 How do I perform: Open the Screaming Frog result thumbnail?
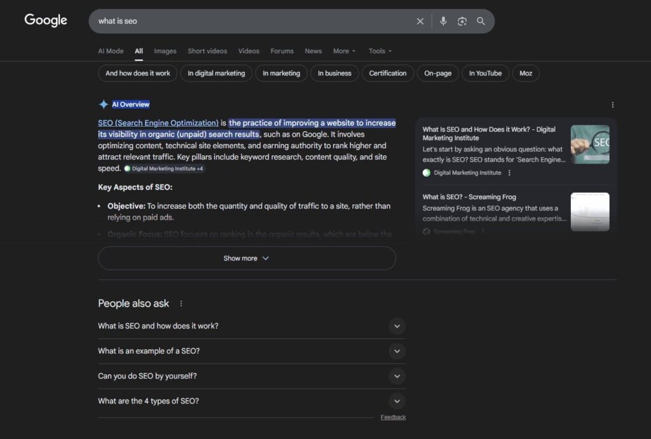pyautogui.click(x=590, y=211)
